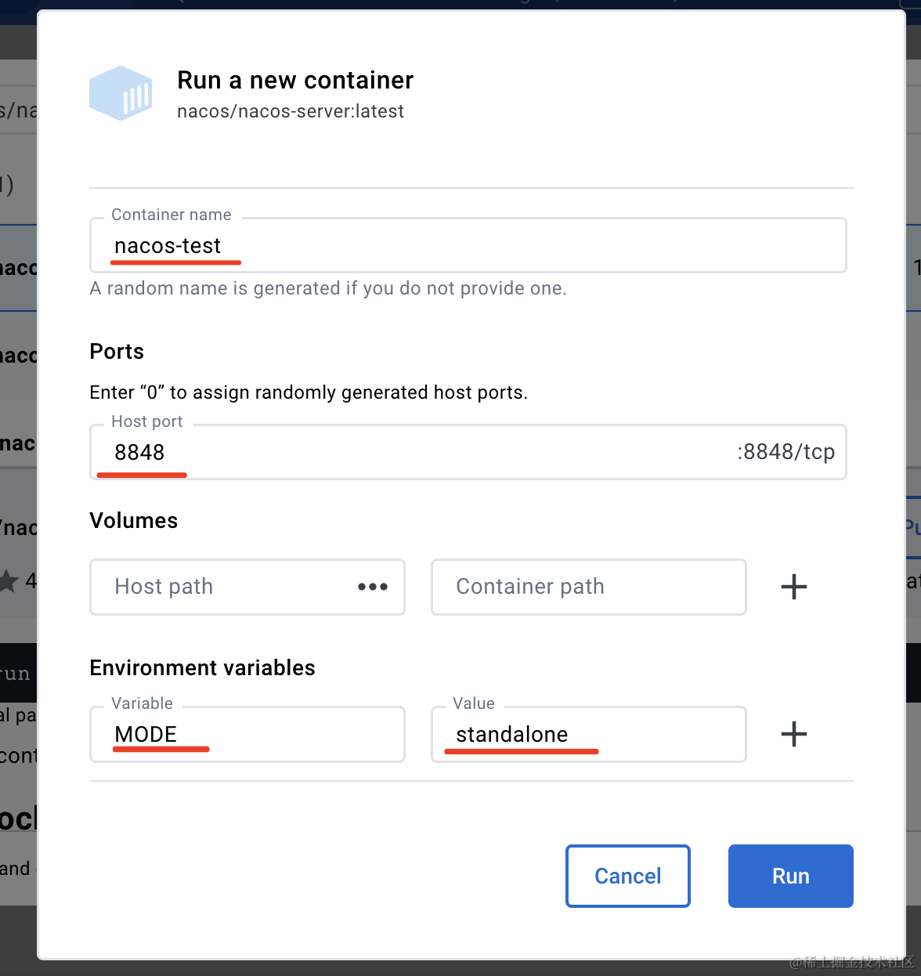Click the Volumes section heading
The width and height of the screenshot is (921, 976).
134,521
